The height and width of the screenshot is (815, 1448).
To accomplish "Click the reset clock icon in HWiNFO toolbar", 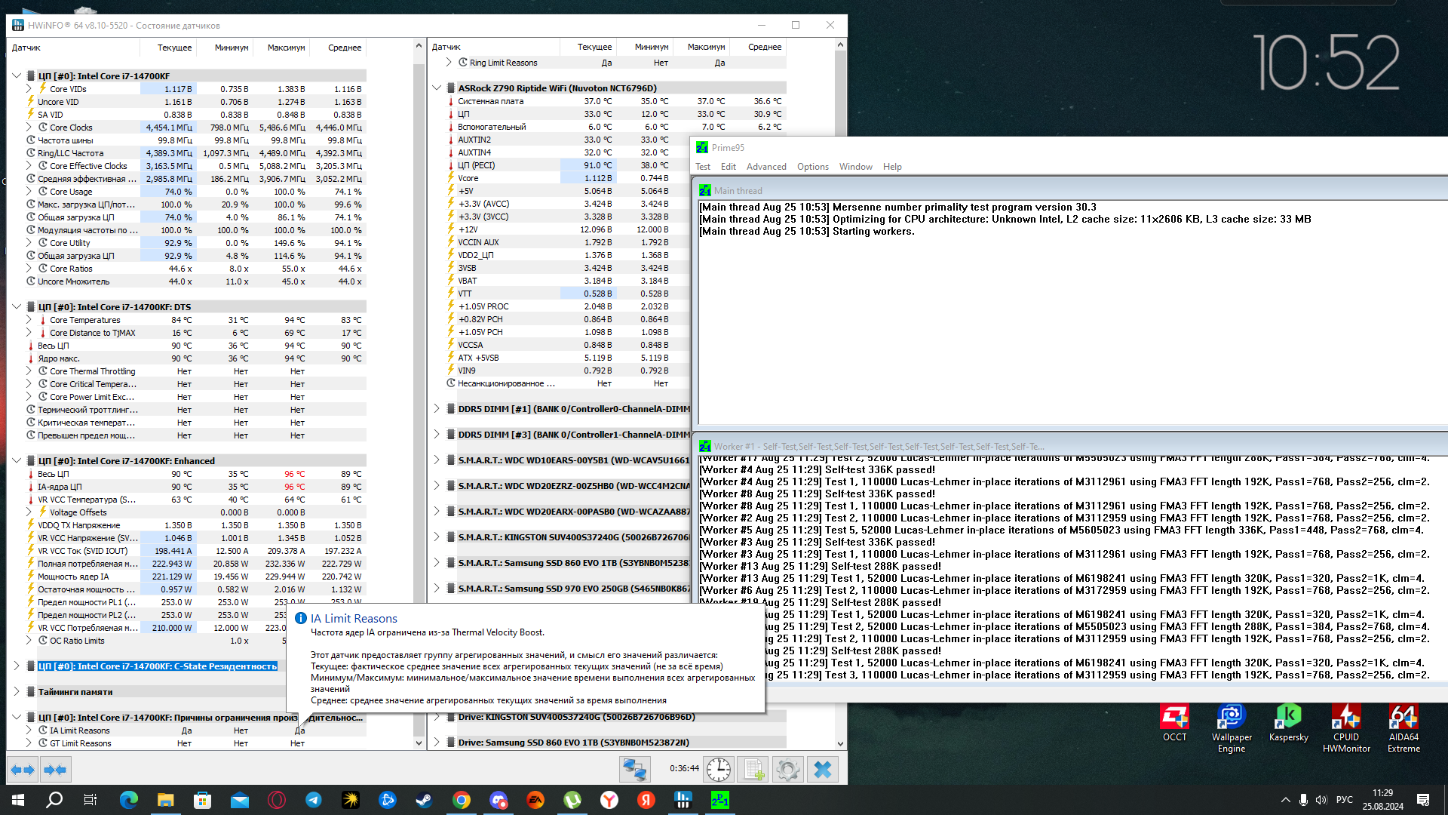I will [x=719, y=770].
